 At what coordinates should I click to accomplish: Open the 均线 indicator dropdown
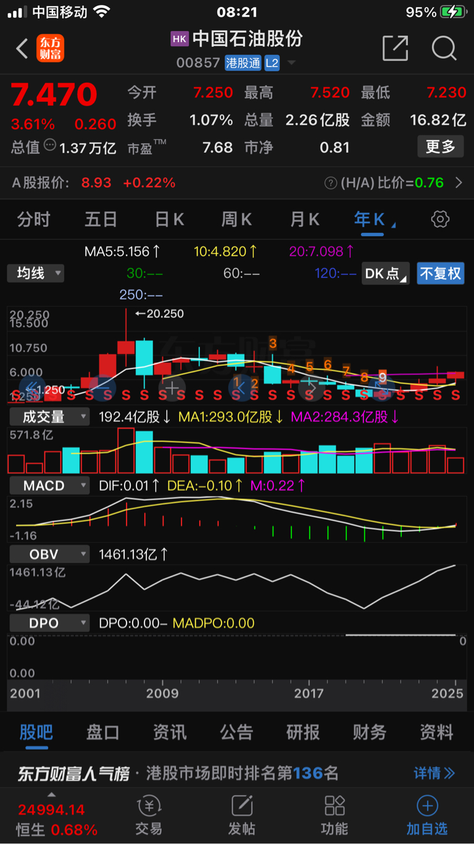pos(35,273)
